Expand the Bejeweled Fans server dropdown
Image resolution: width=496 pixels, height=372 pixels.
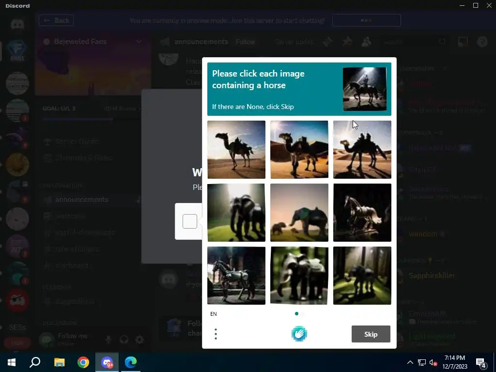pyautogui.click(x=139, y=42)
